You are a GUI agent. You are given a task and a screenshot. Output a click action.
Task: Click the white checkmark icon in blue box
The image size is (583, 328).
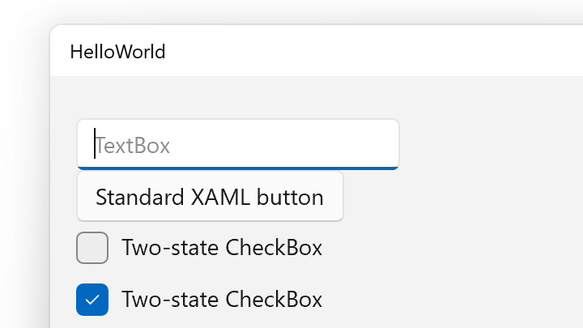tap(92, 300)
